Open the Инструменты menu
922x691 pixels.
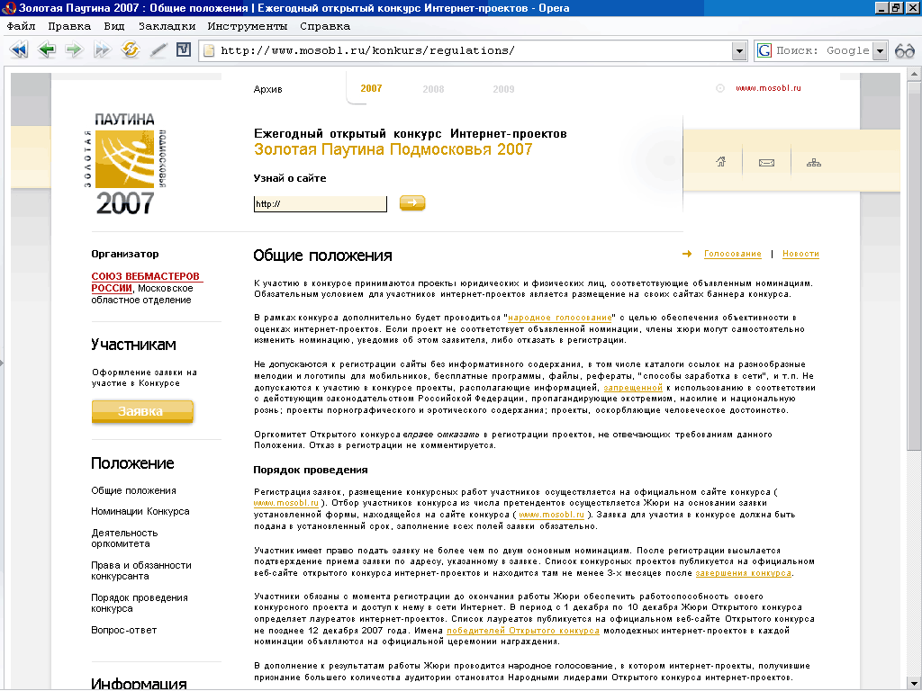click(x=248, y=26)
